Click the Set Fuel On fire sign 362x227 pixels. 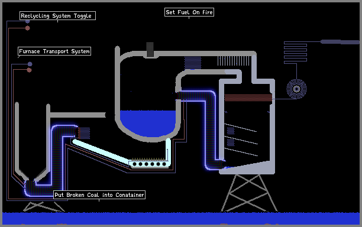(x=189, y=12)
